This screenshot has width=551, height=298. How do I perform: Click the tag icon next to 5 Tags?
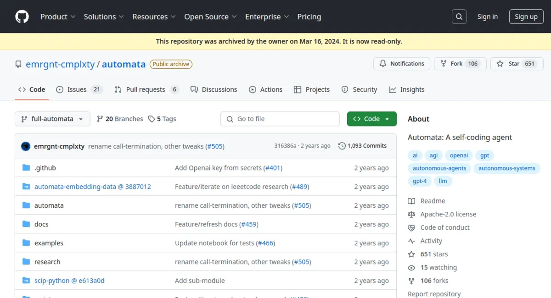(x=152, y=119)
